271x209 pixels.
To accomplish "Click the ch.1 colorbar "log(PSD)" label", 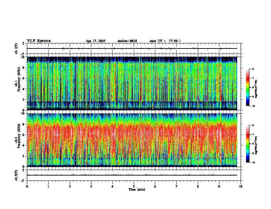I will [x=256, y=89].
